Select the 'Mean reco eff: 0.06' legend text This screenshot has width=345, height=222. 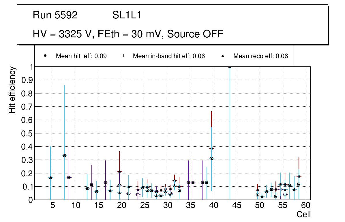pos(260,56)
